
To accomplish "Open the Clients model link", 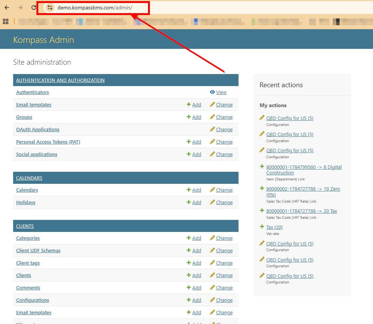I will pyautogui.click(x=24, y=275).
